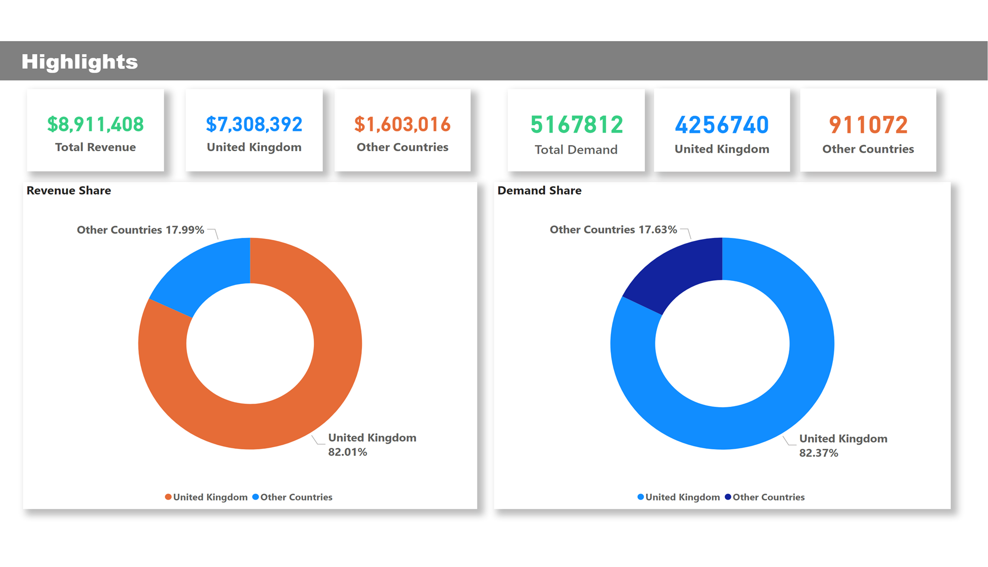Click the Other Countries 17.99% data label
The width and height of the screenshot is (988, 567).
pos(140,230)
